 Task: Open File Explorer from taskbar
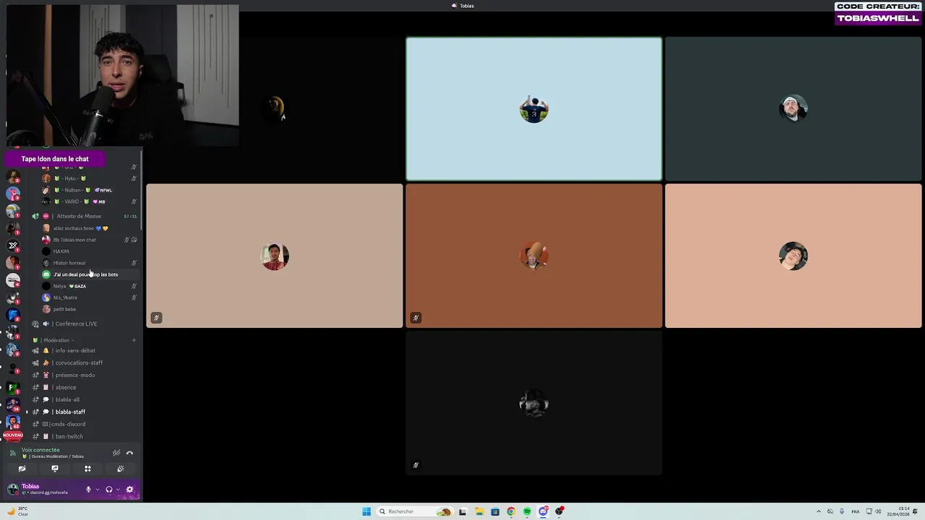pyautogui.click(x=479, y=511)
